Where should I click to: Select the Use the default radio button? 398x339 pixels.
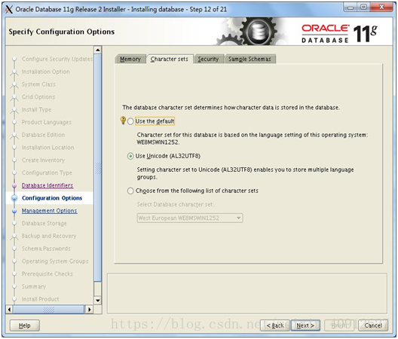[130, 121]
